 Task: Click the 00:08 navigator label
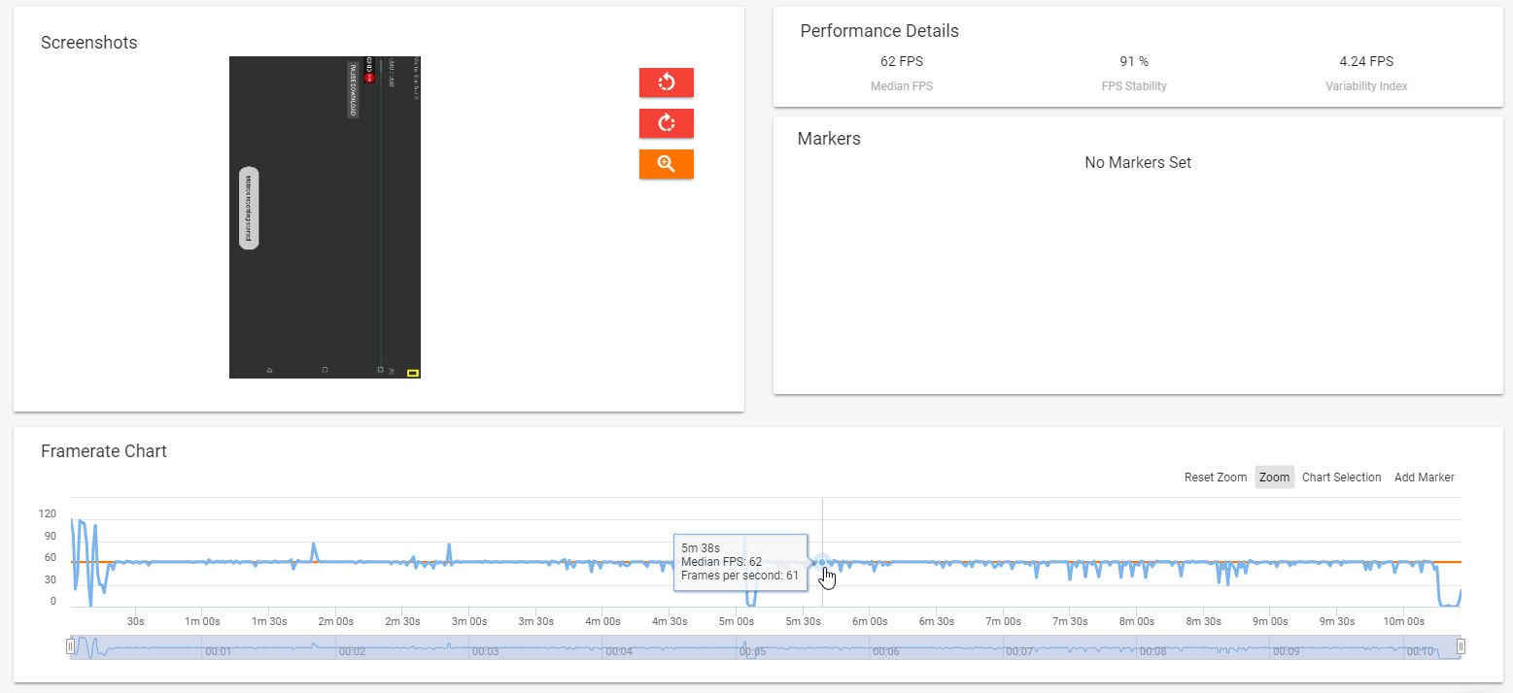[x=1152, y=652]
